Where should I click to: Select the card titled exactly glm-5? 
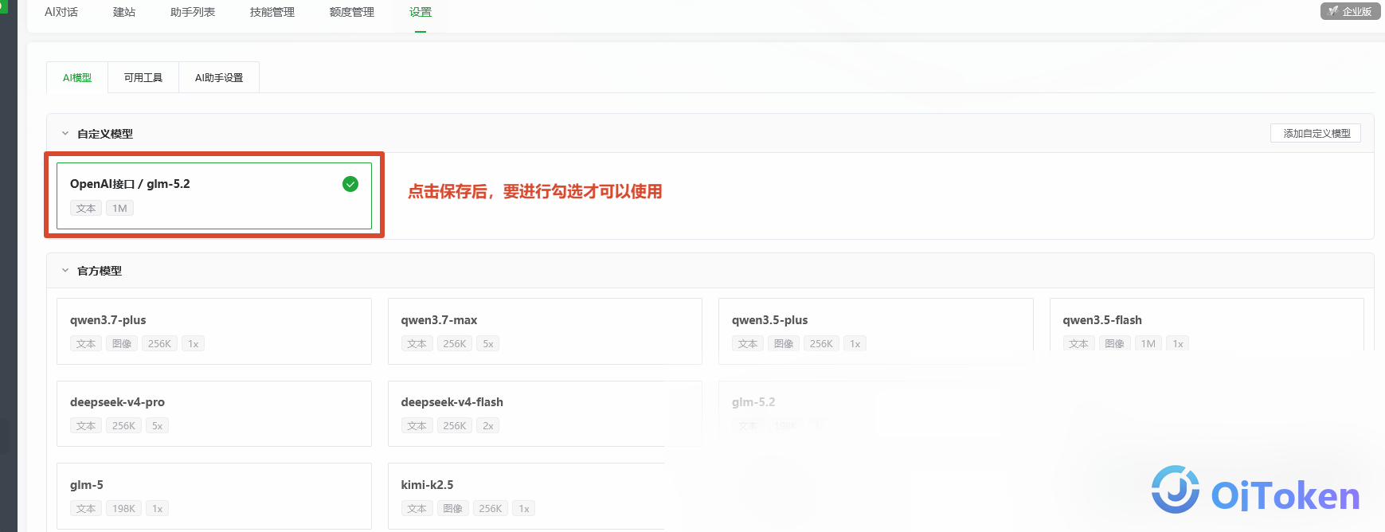point(214,496)
